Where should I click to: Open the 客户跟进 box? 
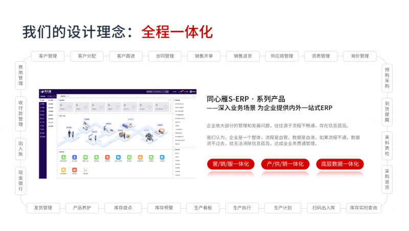(126, 56)
